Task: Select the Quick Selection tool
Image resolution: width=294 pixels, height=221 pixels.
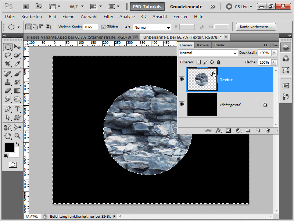Action: (x=17, y=55)
